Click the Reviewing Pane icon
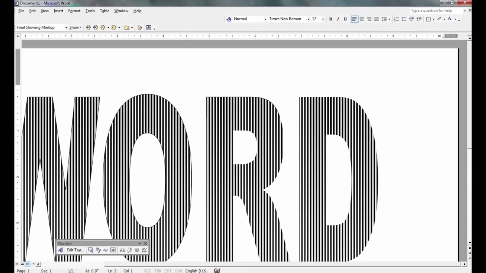The width and height of the screenshot is (486, 273). 148,27
